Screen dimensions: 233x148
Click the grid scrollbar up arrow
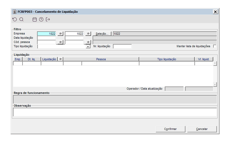click(x=215, y=63)
